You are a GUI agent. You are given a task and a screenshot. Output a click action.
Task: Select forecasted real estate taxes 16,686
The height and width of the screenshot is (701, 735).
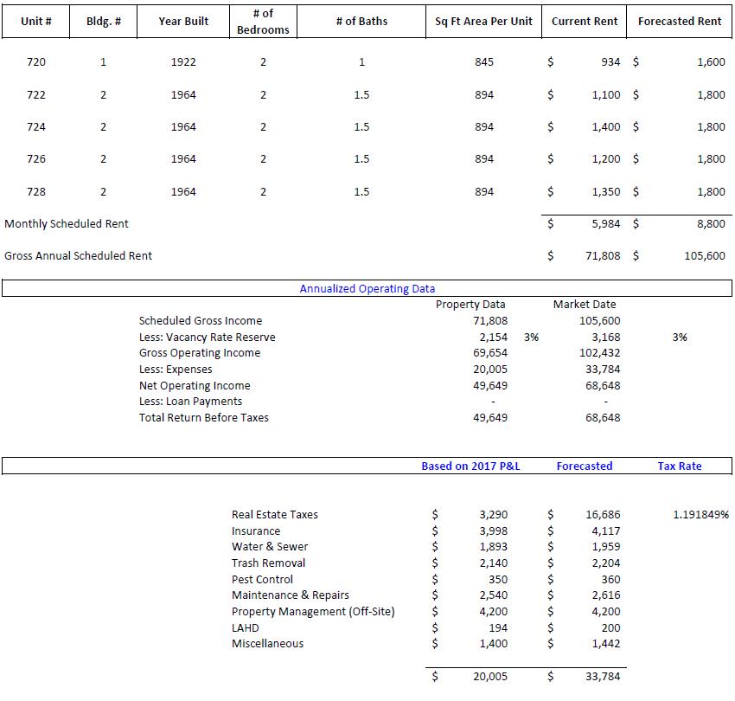click(603, 515)
